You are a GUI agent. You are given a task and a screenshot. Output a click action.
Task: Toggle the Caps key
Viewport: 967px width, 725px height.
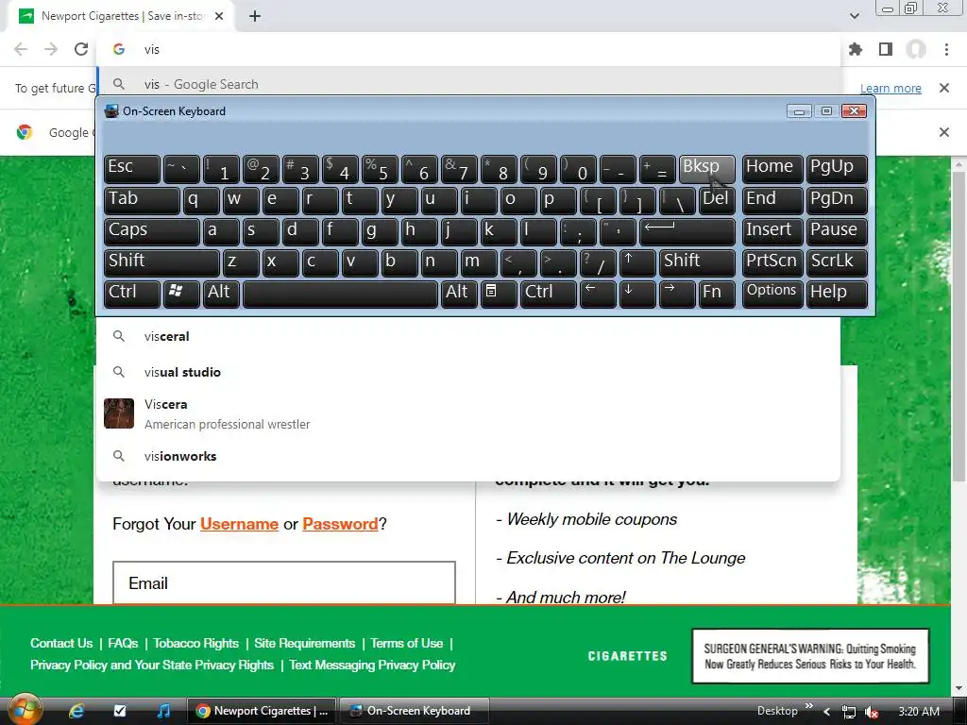[152, 232]
